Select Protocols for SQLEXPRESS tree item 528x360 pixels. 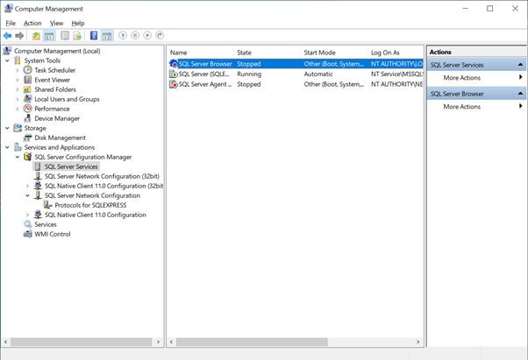(x=90, y=205)
